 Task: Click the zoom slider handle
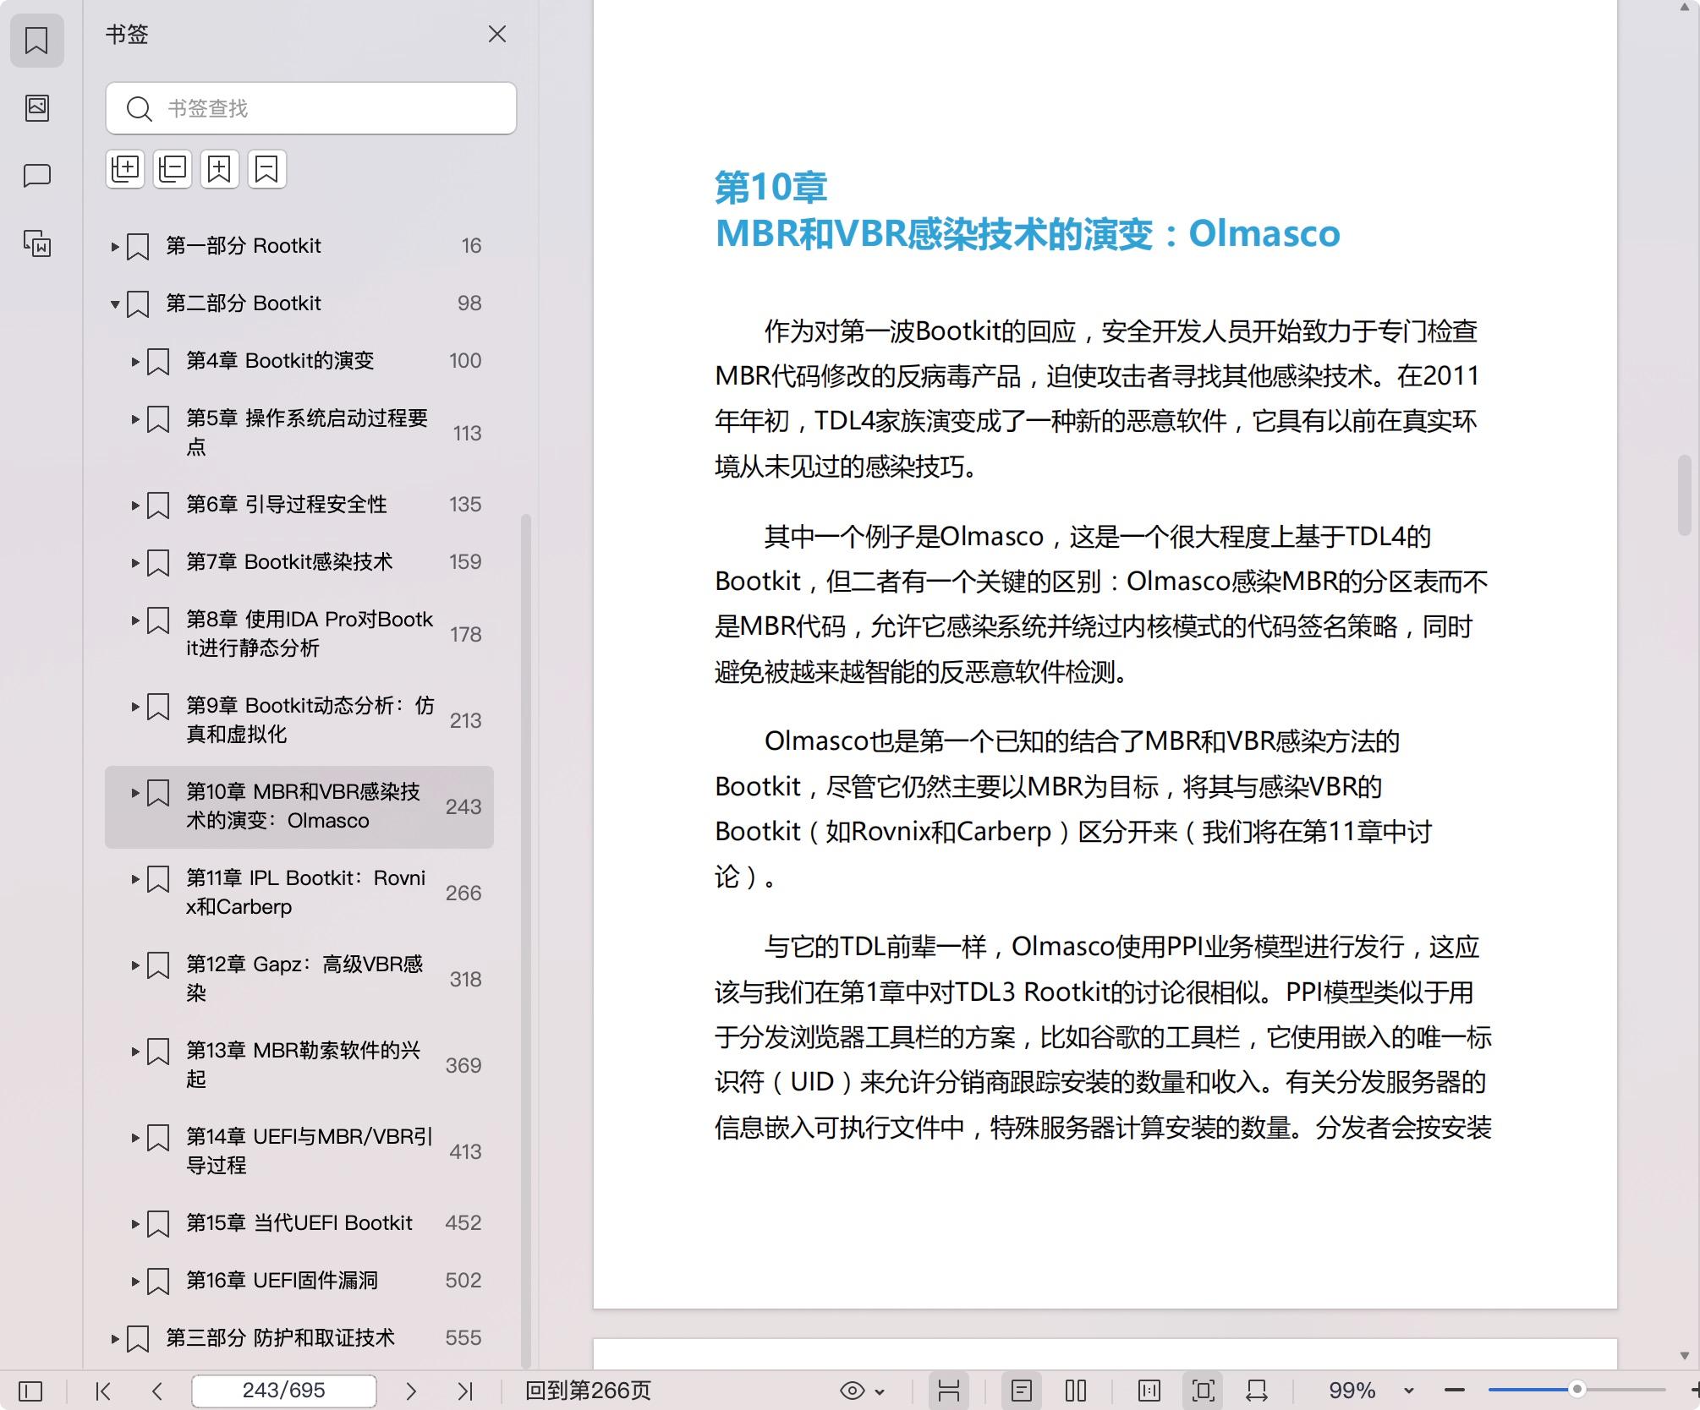coord(1577,1390)
